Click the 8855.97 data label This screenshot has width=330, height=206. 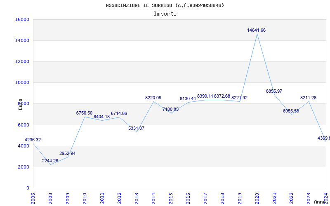(x=274, y=91)
